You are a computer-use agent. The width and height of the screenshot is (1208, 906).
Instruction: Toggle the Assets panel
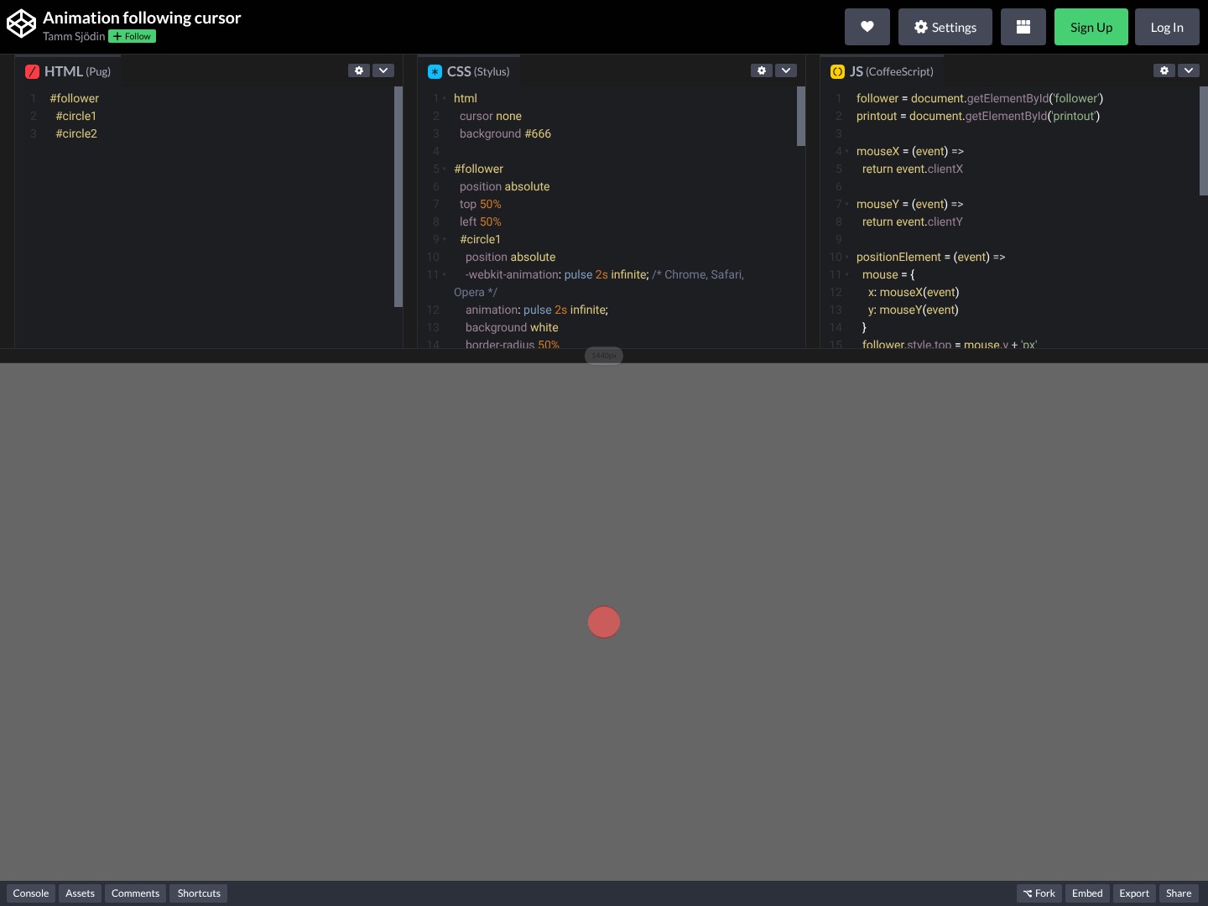coord(81,893)
